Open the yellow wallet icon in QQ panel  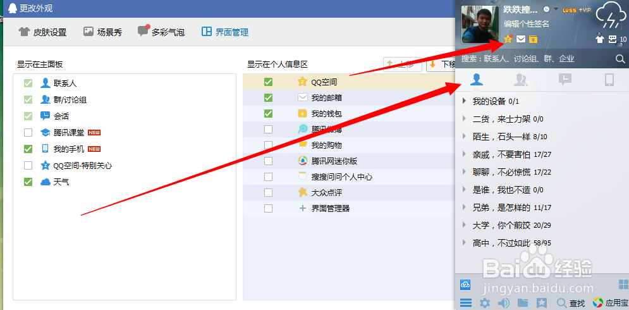[x=533, y=39]
